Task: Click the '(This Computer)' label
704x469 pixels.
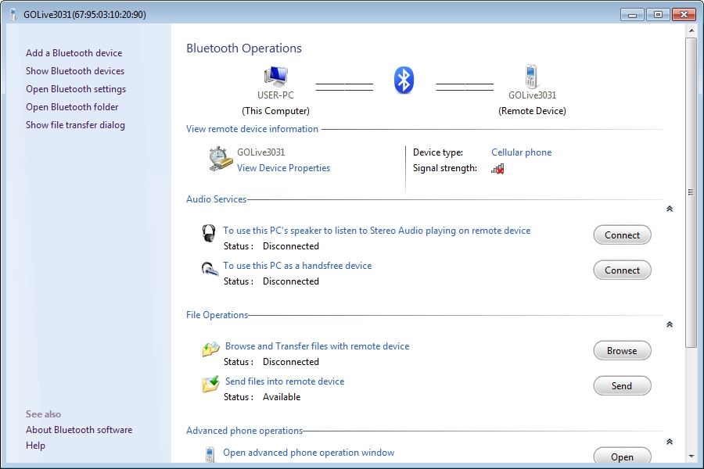Action: pos(275,111)
